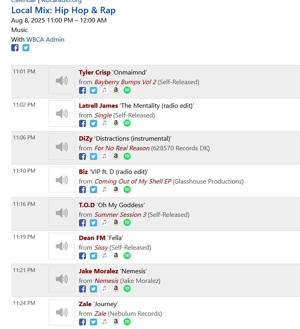Open the Jake Moralez artist link
This screenshot has height=329, width=300.
98,271
